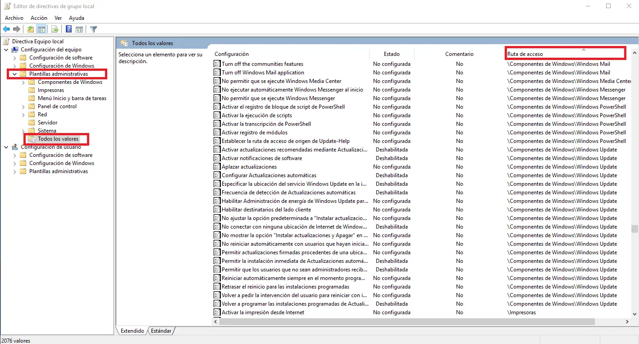Click policy icon beside Aplazar actualizaciones

(x=217, y=167)
